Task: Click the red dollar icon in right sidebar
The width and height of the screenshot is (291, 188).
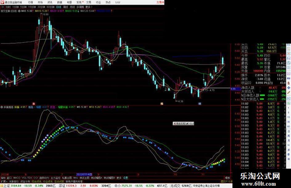Action: [x=289, y=83]
